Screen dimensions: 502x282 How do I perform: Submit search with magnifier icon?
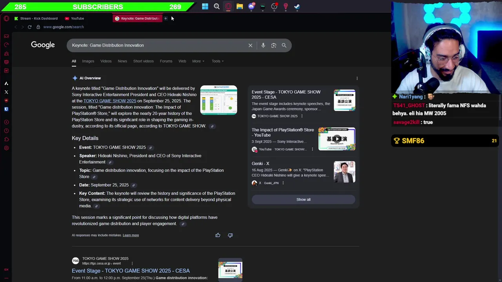(284, 45)
